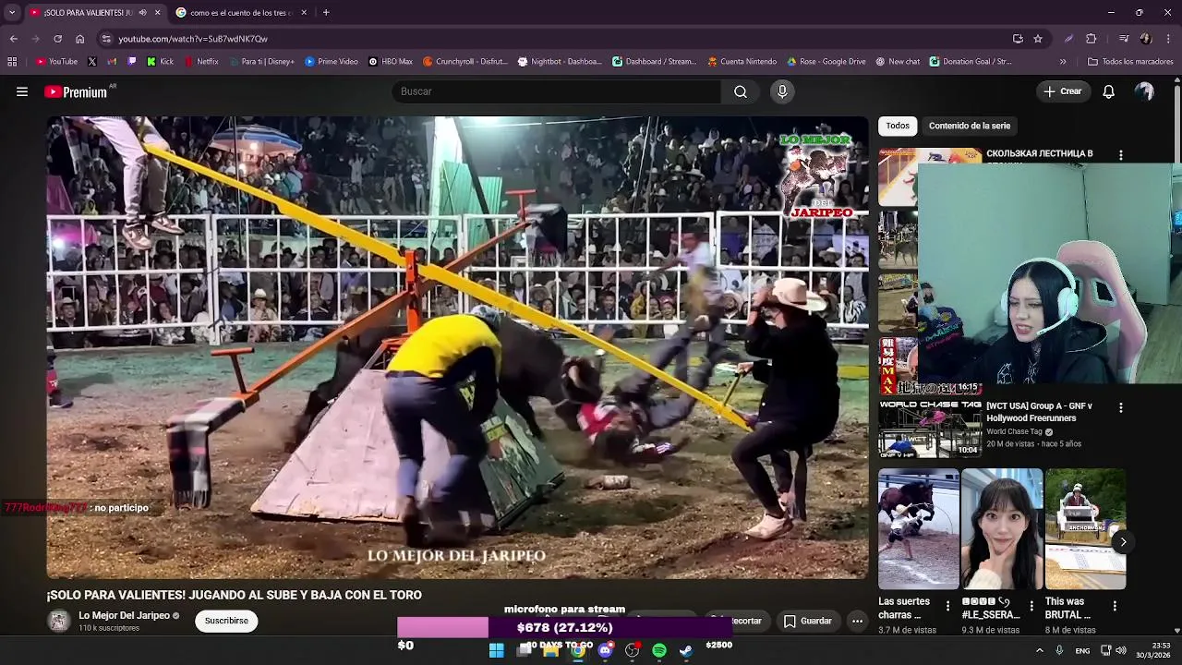Open Todos los marcadores folder
Viewport: 1182px width, 665px height.
[1130, 62]
